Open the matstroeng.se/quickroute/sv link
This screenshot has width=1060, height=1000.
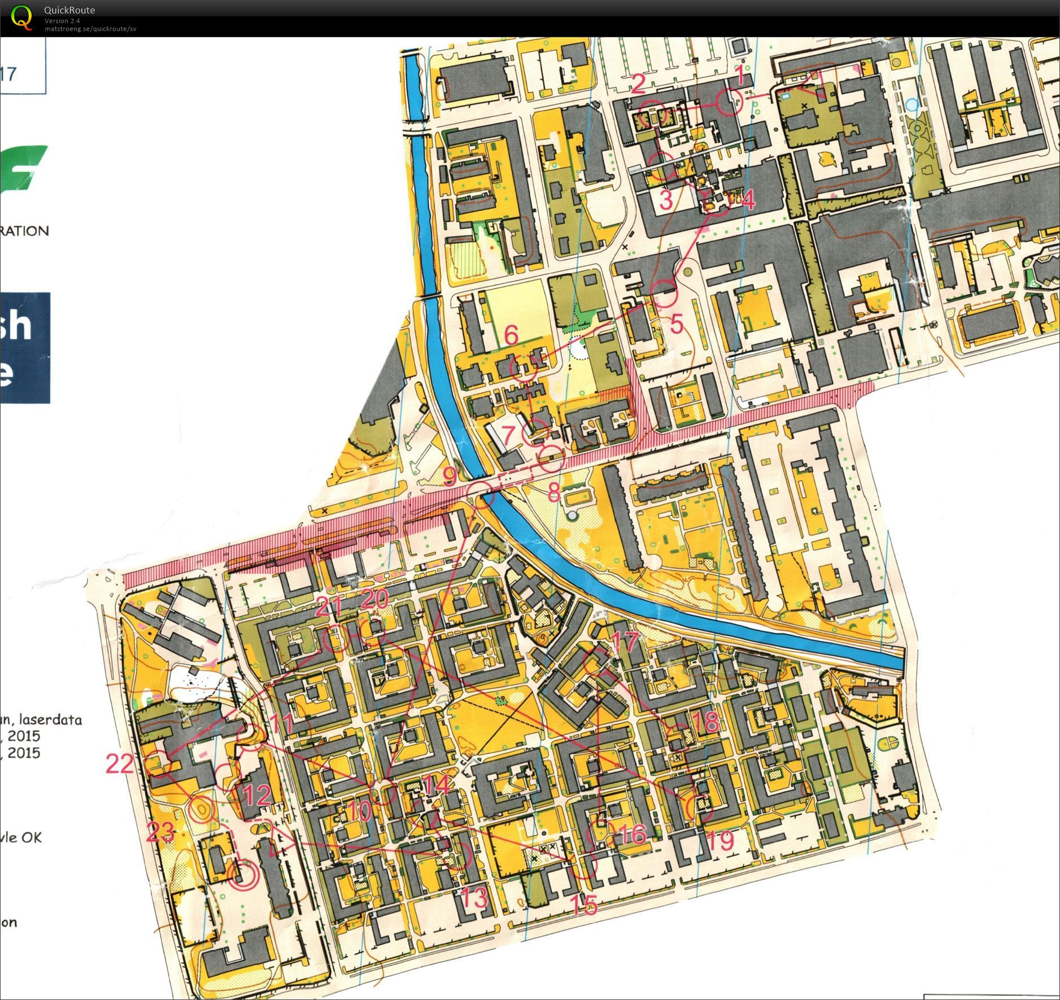coord(90,29)
